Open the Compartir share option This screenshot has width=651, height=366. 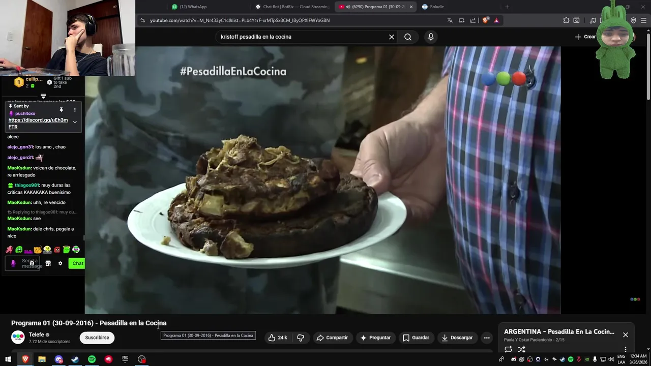(x=332, y=338)
